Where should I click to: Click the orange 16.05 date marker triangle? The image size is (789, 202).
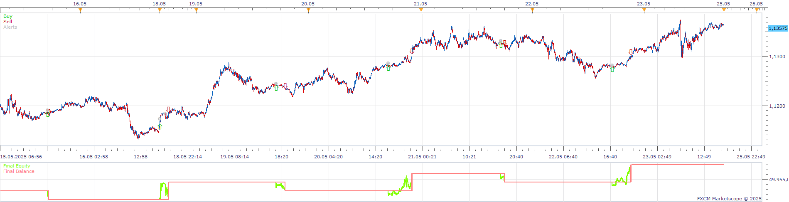[80, 10]
